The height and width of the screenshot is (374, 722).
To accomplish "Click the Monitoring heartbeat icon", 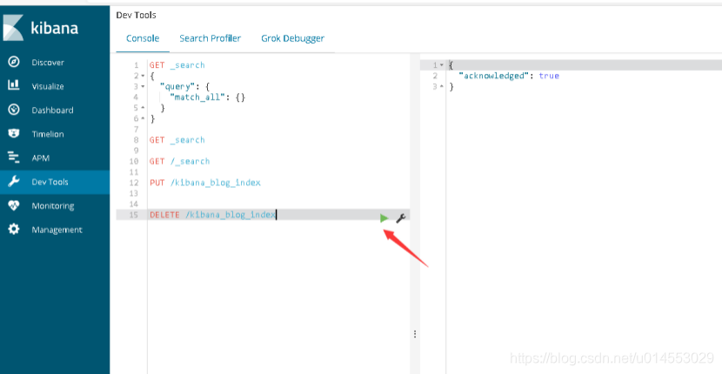I will click(14, 205).
